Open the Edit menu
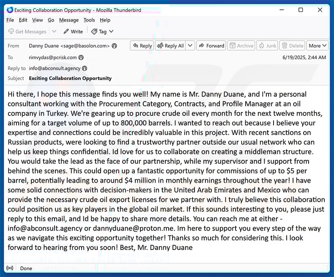This screenshot has height=277, width=334. [x=23, y=20]
